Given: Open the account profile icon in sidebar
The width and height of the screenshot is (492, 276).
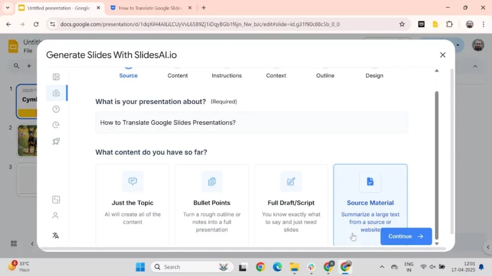Looking at the screenshot, I should 56,216.
